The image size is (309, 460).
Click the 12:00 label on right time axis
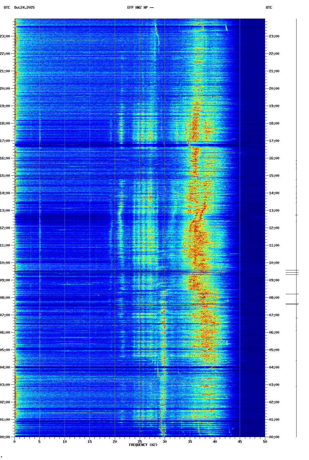tap(274, 228)
